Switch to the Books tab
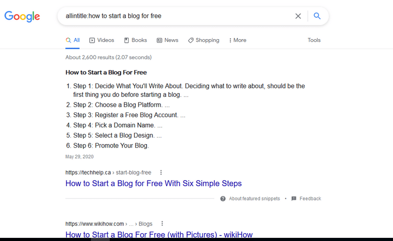393x241 pixels. point(135,40)
